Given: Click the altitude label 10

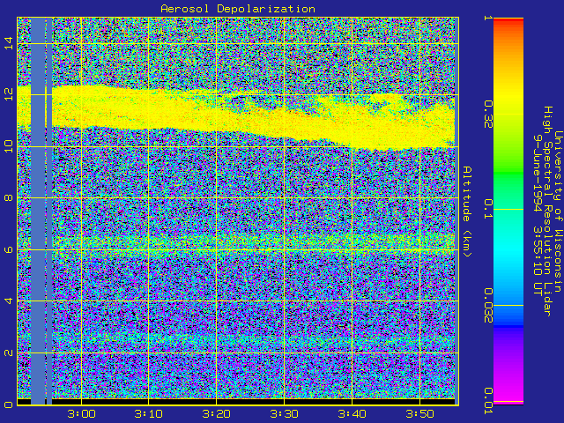Looking at the screenshot, I should click(x=9, y=146).
